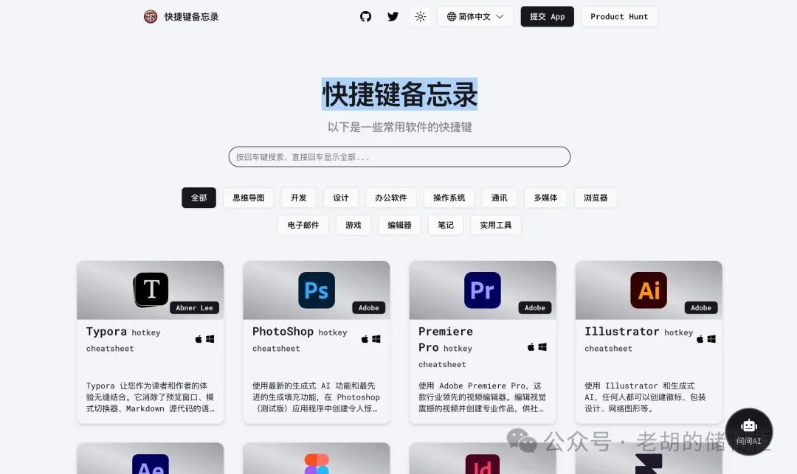Click the PhotoShop card description text
Image resolution: width=797 pixels, height=474 pixels.
pyautogui.click(x=316, y=397)
